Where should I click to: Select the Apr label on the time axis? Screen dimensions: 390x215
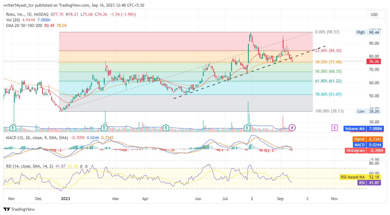pos(145,198)
